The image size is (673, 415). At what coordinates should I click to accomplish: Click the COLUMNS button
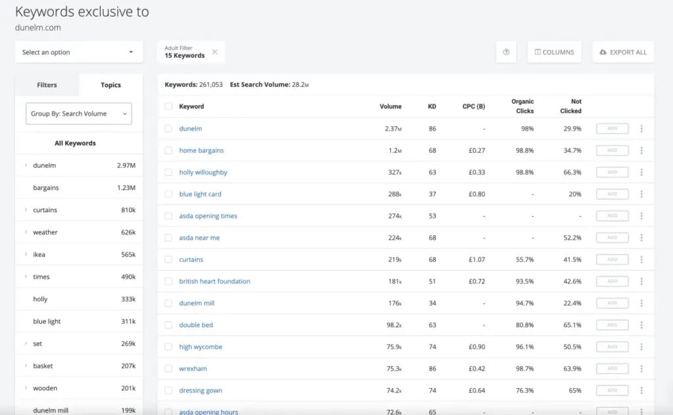coord(554,52)
